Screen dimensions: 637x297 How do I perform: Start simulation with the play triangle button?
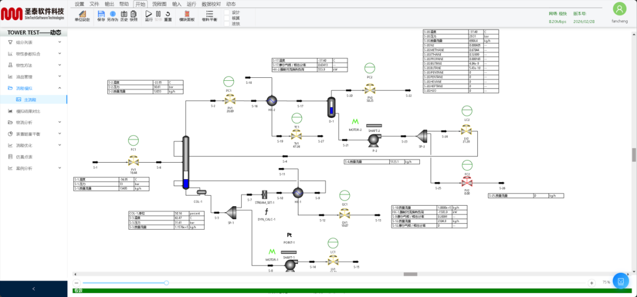pos(149,14)
